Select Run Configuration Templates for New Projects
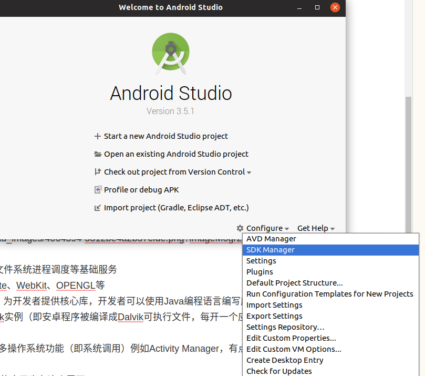 click(x=330, y=294)
